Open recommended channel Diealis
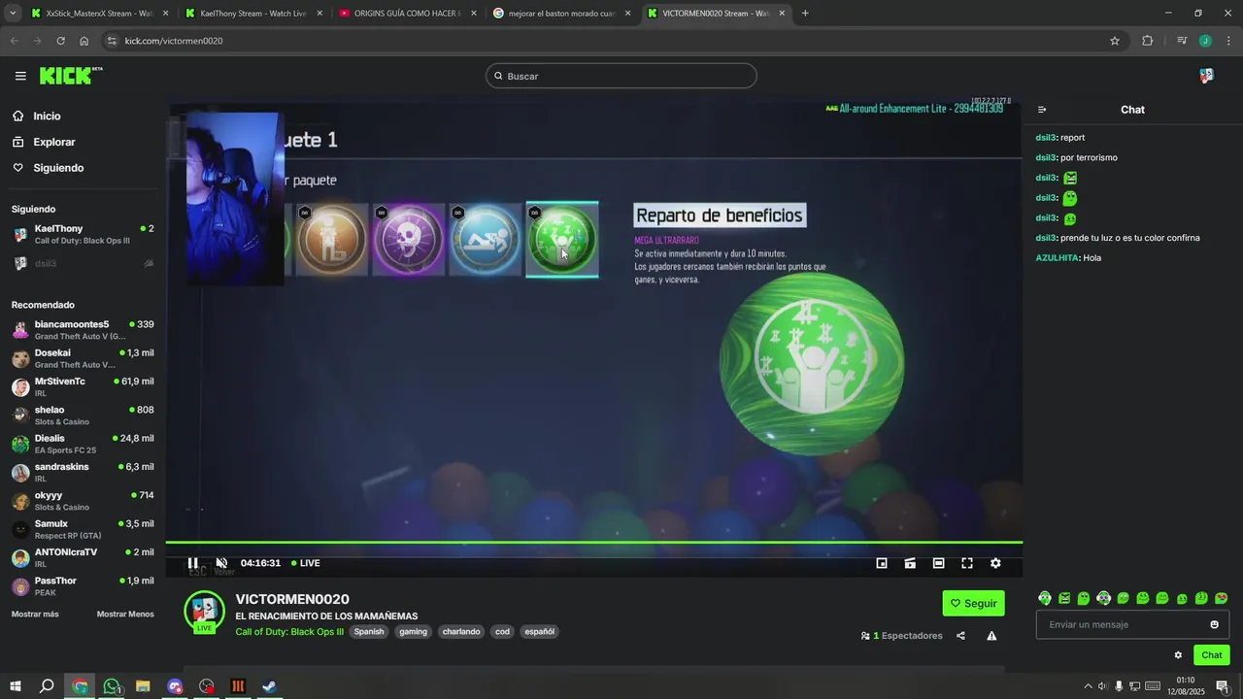Viewport: 1243px width, 699px height. [x=83, y=444]
